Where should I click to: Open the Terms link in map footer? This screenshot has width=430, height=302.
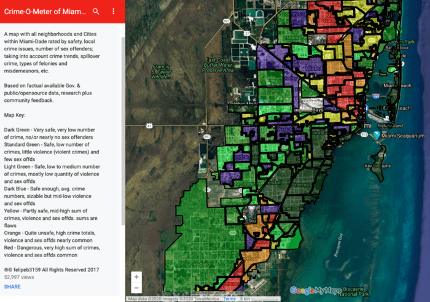click(229, 299)
